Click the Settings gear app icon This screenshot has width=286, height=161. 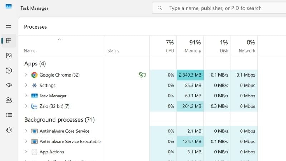click(x=34, y=85)
